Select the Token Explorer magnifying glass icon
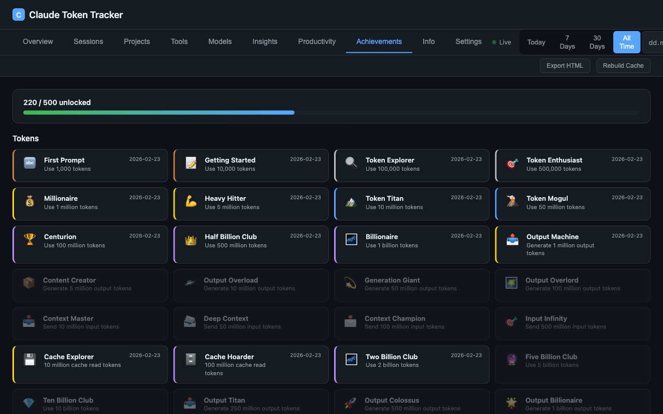 click(351, 164)
